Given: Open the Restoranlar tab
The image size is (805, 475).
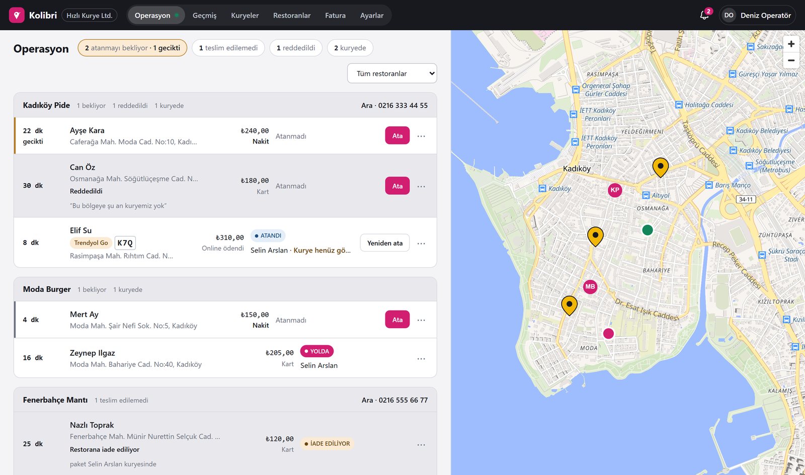Looking at the screenshot, I should (292, 15).
